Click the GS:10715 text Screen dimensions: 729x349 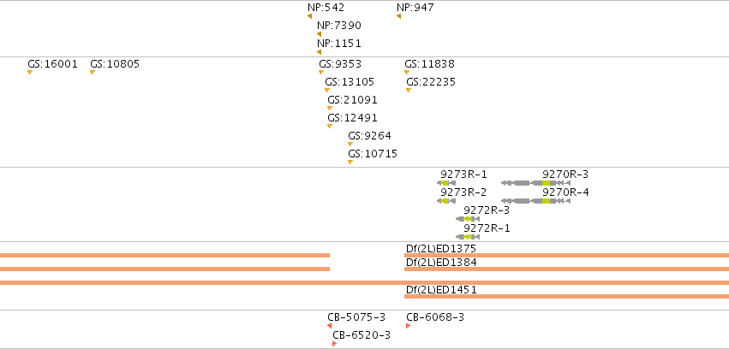pyautogui.click(x=373, y=154)
